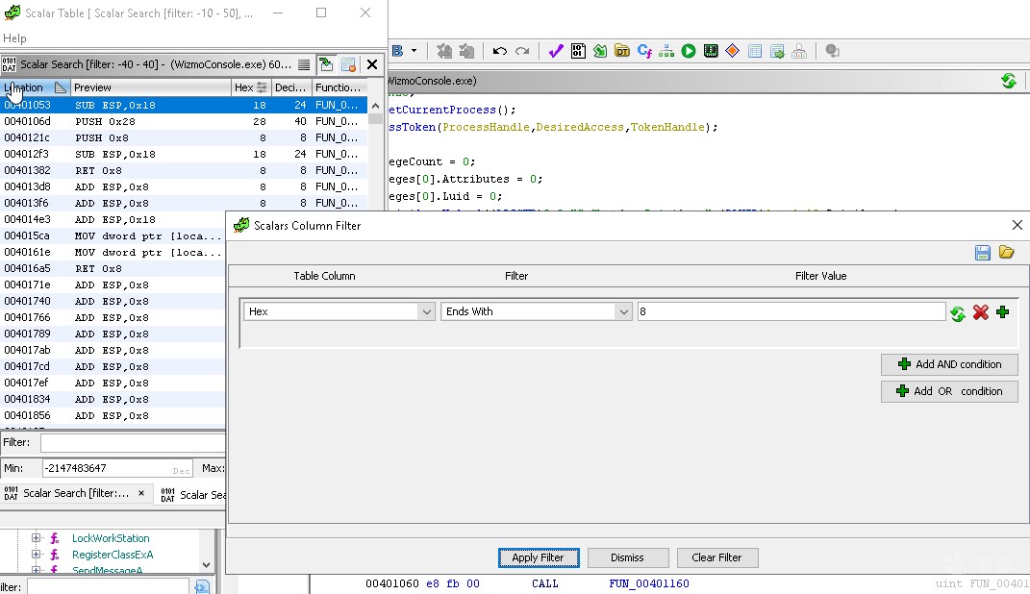Switch to the first Scalar Search tab
The image size is (1030, 594).
tap(75, 493)
